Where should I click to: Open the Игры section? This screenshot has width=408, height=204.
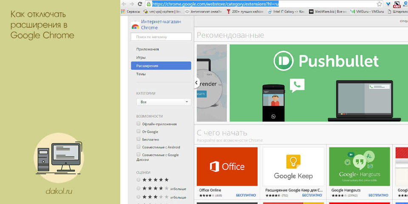pos(141,57)
